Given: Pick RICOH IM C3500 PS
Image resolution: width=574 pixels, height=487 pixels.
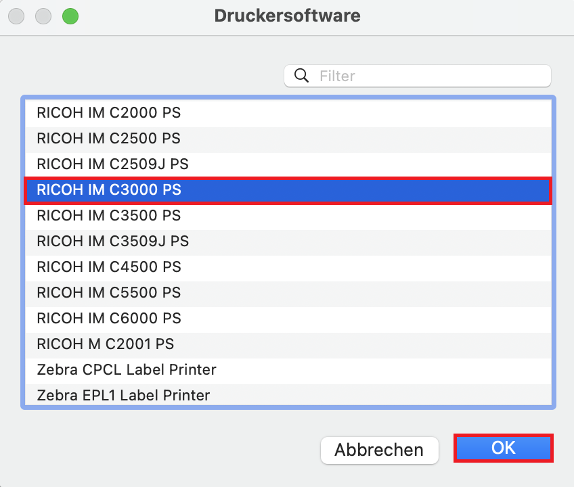Looking at the screenshot, I should click(x=288, y=216).
